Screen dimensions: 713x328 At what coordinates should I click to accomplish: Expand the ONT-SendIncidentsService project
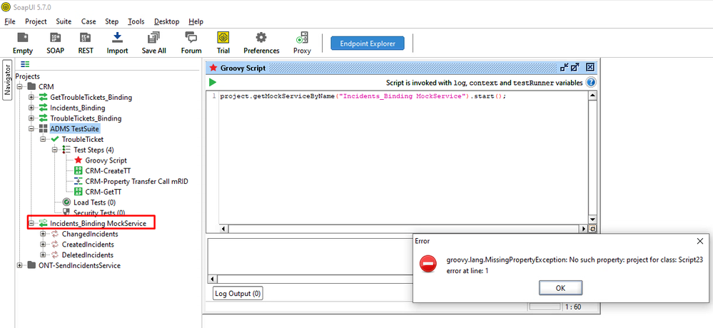tap(21, 266)
